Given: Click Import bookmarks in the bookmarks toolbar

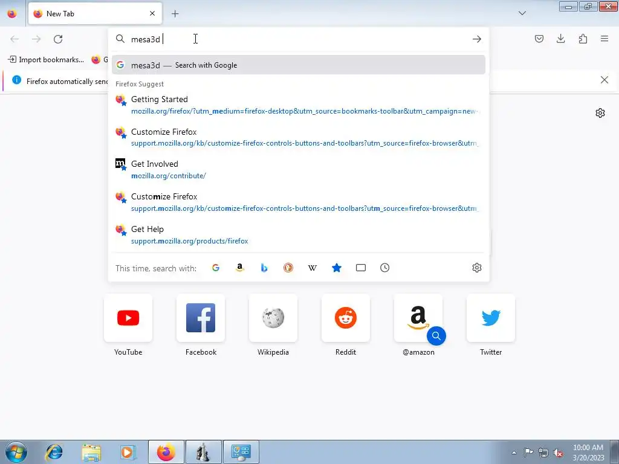Looking at the screenshot, I should [46, 60].
